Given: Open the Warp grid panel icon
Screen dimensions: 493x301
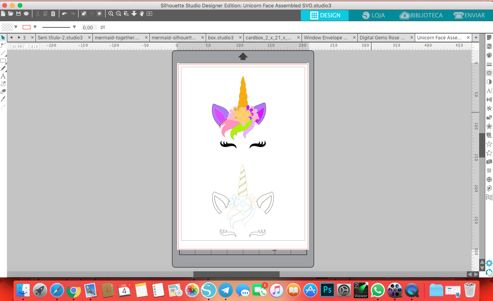Looking at the screenshot, I should point(489,197).
